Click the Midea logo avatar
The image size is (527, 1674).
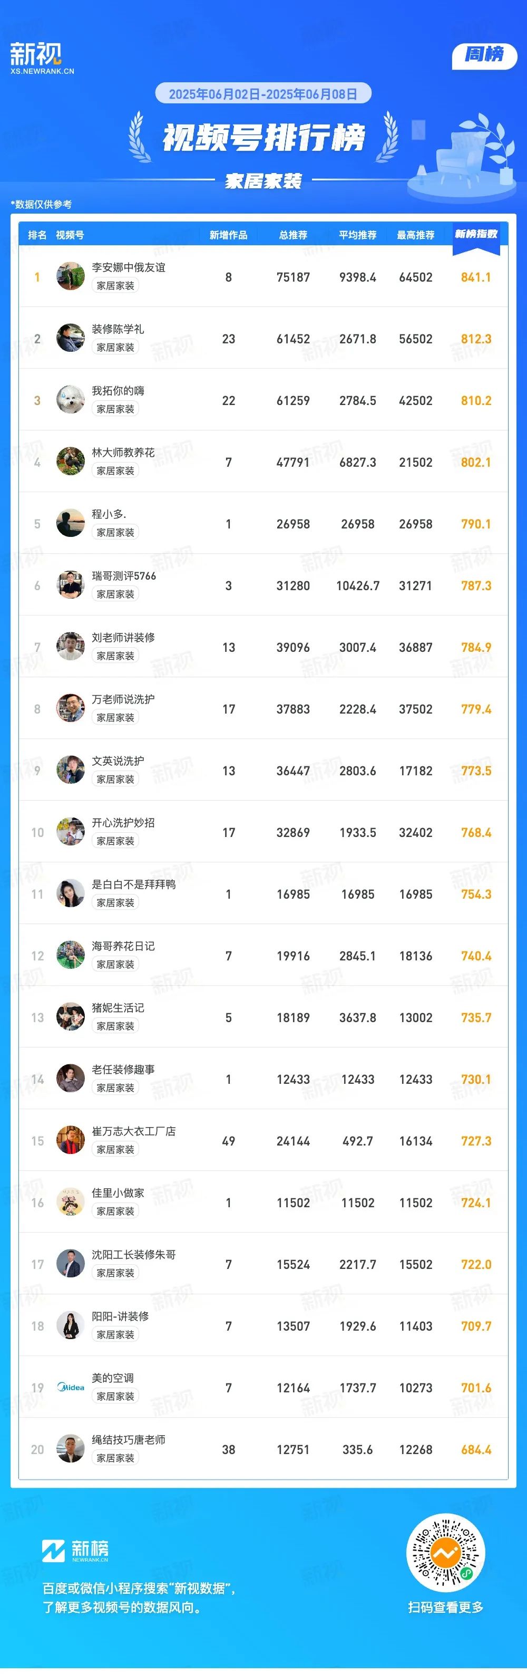70,1387
